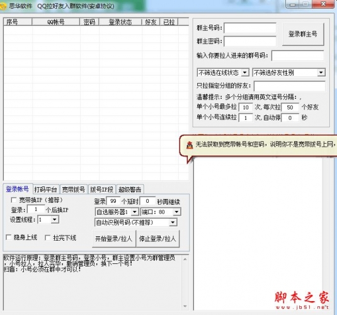This screenshot has height=315, width=337.
Task: Click QQ帐号 column header
Action: [56, 22]
